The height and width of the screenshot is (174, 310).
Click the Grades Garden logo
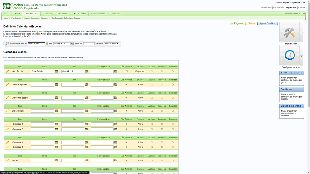click(x=13, y=6)
